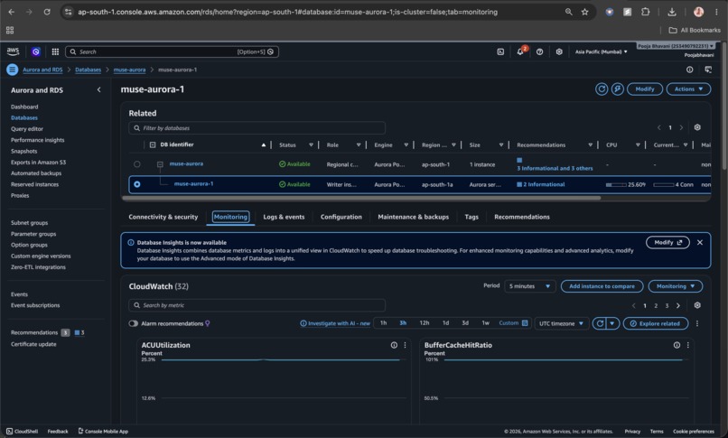Select the muse-aurora cluster radio button
Viewport: 728px width, 438px height.
[x=137, y=164]
